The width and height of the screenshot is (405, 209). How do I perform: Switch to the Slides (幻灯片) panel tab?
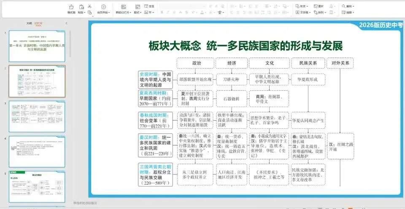point(38,23)
